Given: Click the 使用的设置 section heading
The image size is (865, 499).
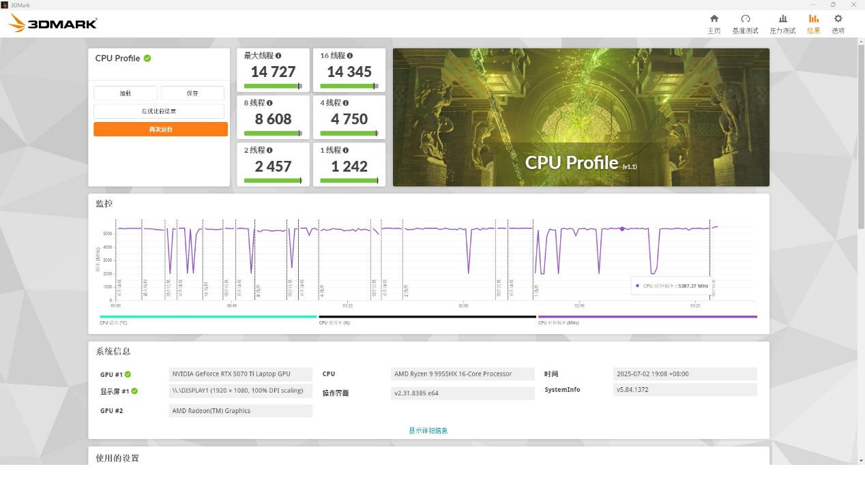Looking at the screenshot, I should click(x=117, y=458).
